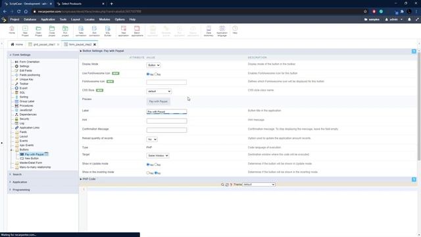The height and width of the screenshot is (237, 421).
Task: Click the blue help icon beside PHP Code
Action: pyautogui.click(x=414, y=179)
